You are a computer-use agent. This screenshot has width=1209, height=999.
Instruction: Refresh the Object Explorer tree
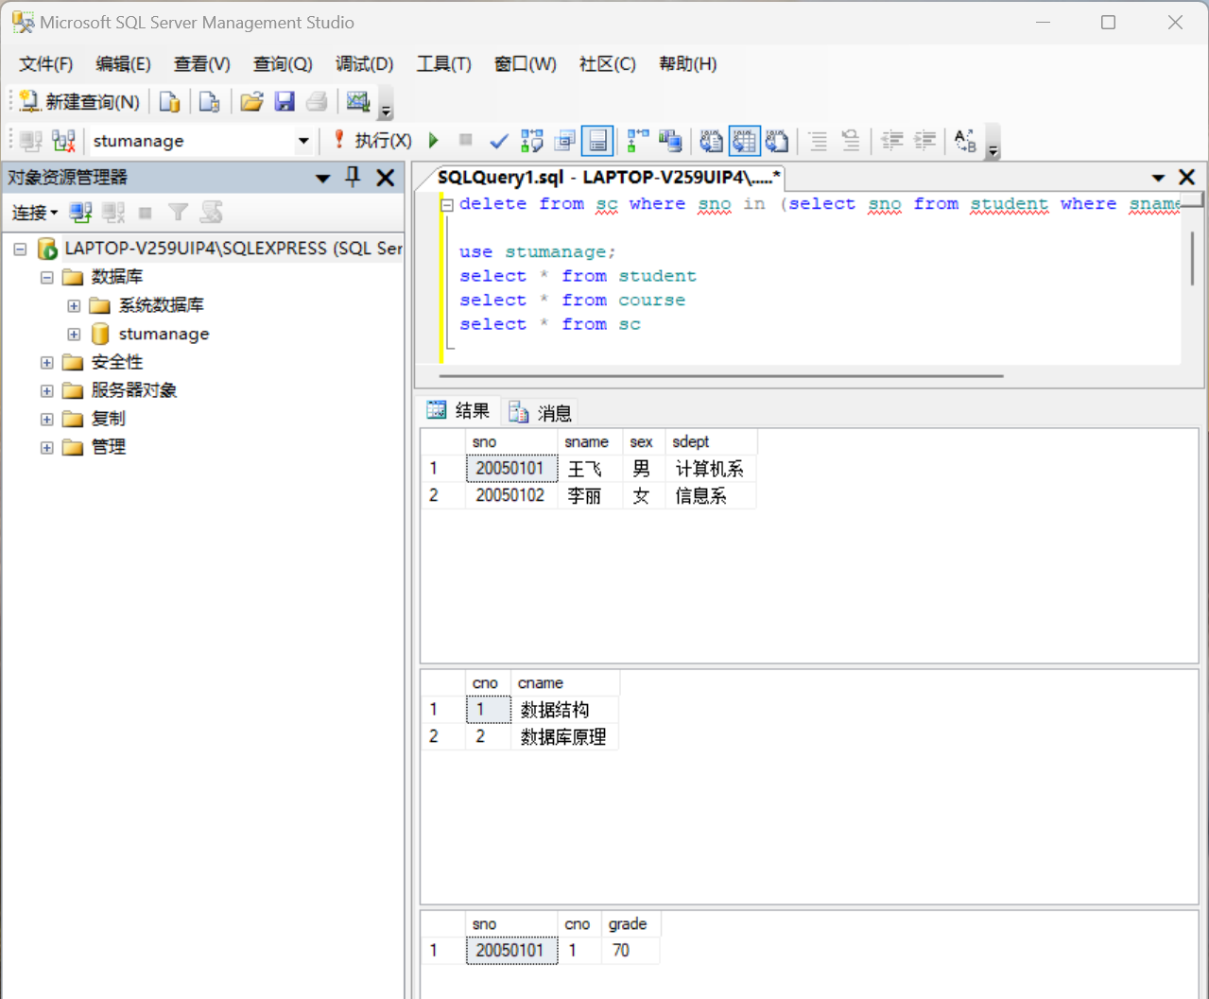[212, 213]
